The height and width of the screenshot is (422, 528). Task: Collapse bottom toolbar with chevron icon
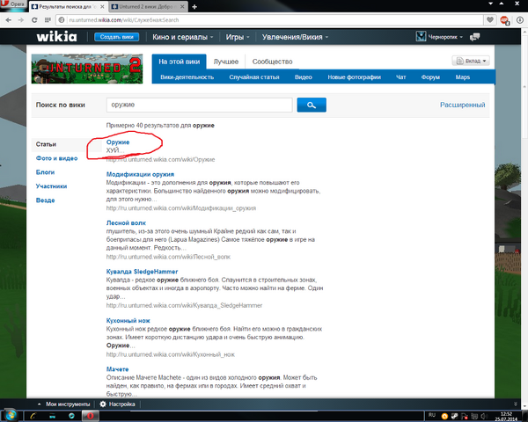(x=515, y=404)
